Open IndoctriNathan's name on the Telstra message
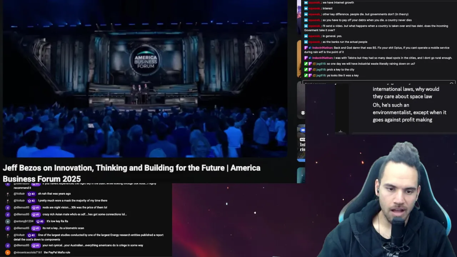Image resolution: width=457 pixels, height=257 pixels. click(322, 58)
